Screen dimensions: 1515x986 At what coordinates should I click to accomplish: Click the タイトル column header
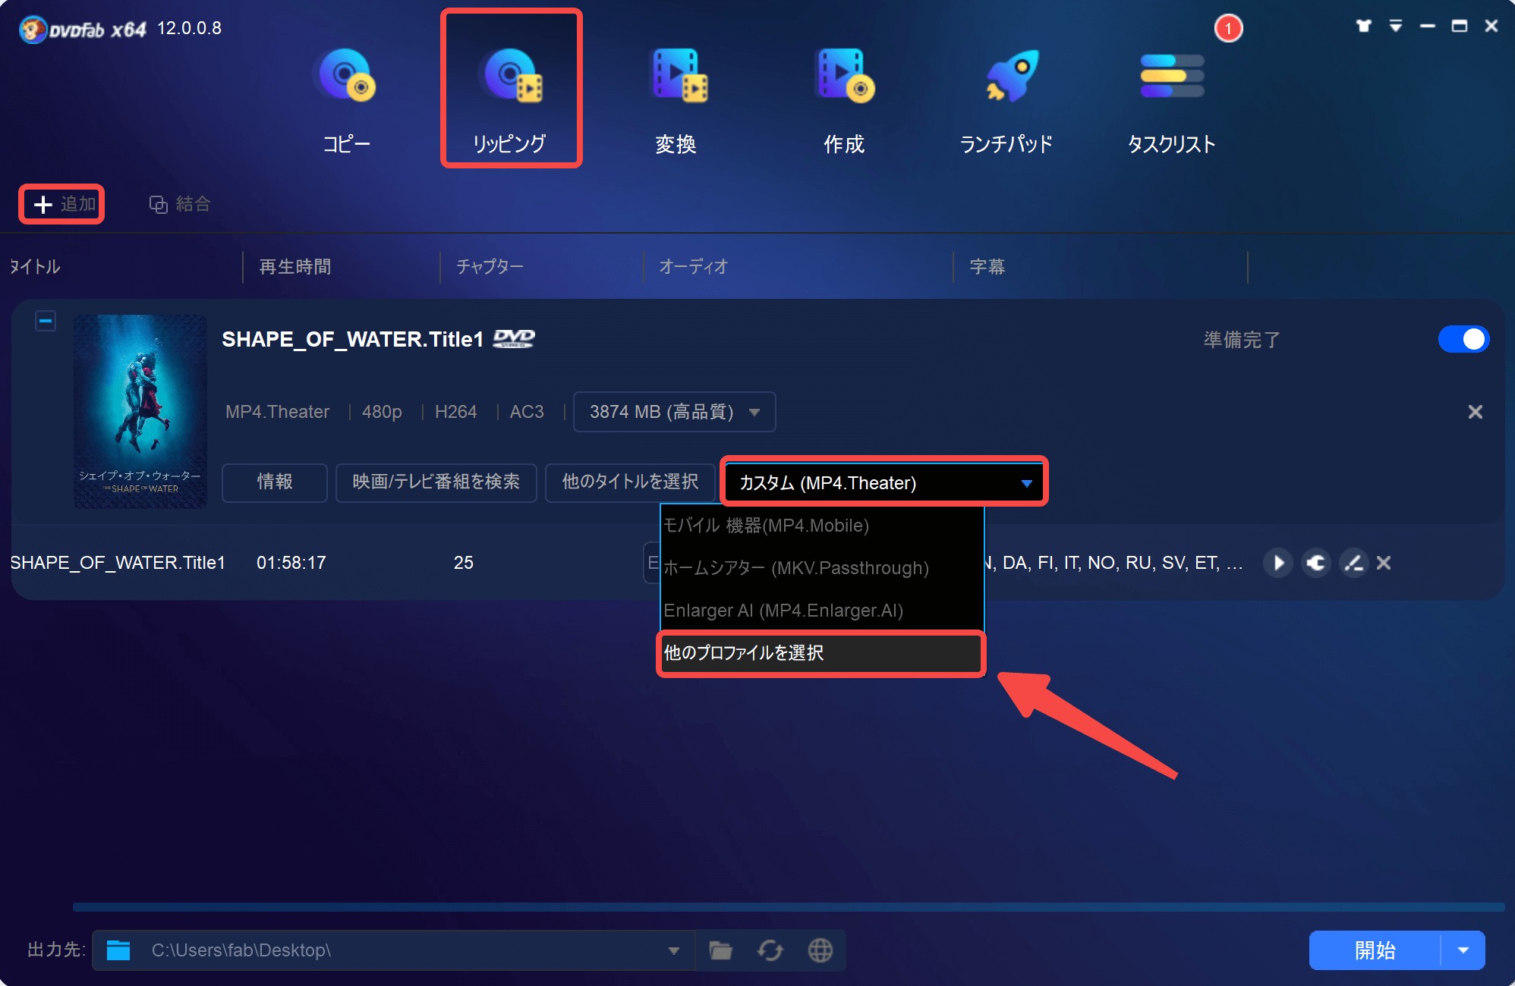(x=35, y=267)
